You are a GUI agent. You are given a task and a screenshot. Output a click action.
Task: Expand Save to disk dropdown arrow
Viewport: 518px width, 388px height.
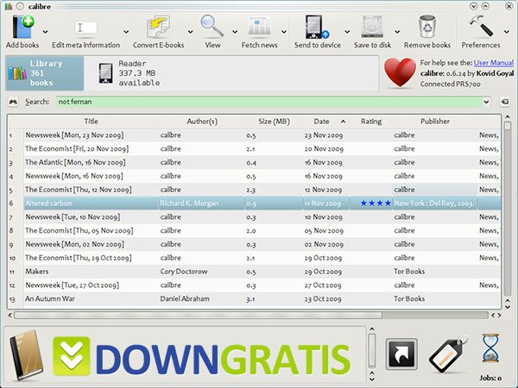pyautogui.click(x=397, y=32)
